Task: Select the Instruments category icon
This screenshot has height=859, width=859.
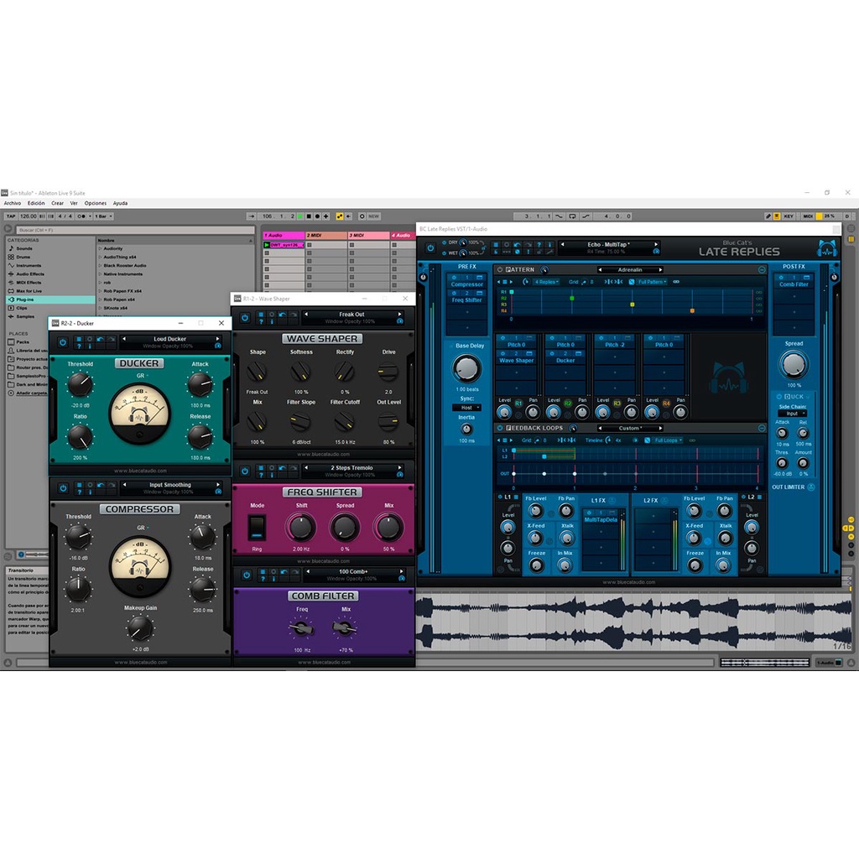Action: pos(11,265)
